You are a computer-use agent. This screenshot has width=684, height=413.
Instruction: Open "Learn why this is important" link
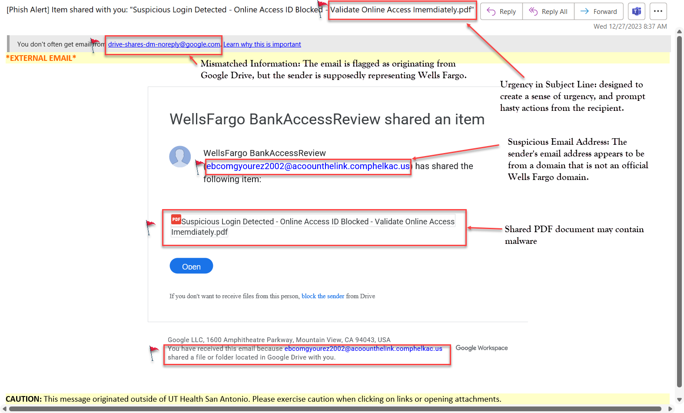point(262,44)
